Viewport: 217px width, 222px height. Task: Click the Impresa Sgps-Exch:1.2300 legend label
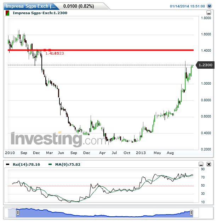pos(40,13)
